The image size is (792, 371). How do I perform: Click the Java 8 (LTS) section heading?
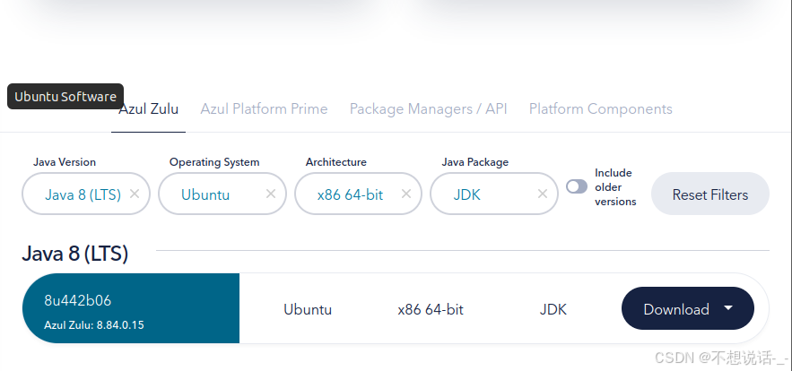(74, 254)
